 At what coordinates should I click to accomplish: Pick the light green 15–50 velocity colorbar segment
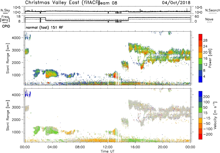click(x=200, y=110)
